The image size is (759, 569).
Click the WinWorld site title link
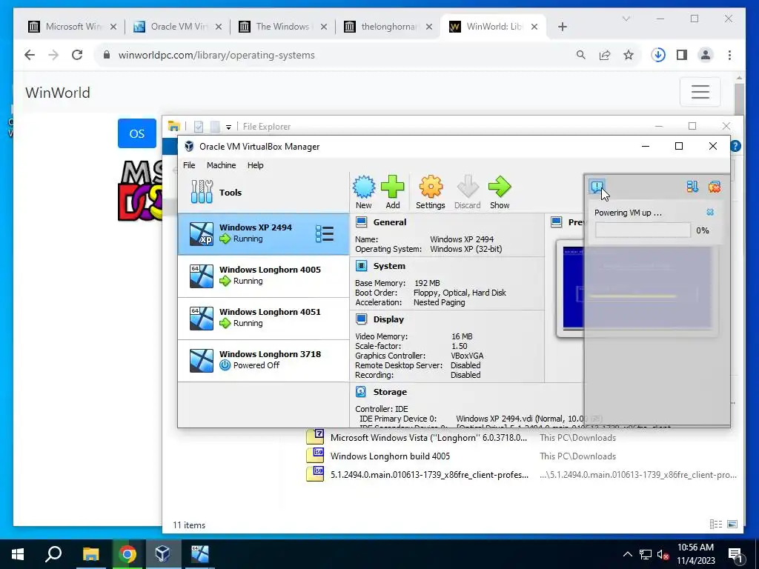[58, 93]
